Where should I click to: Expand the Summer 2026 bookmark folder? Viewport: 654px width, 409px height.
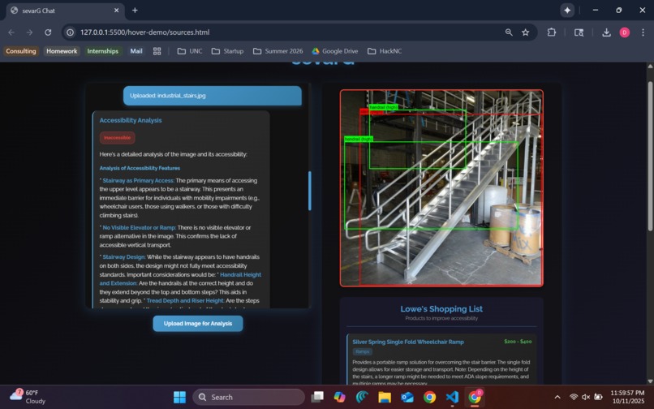point(278,51)
